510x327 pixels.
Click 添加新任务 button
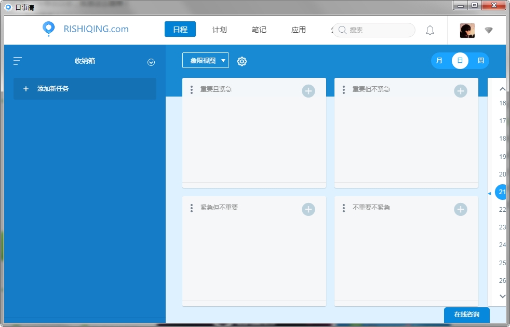[85, 89]
